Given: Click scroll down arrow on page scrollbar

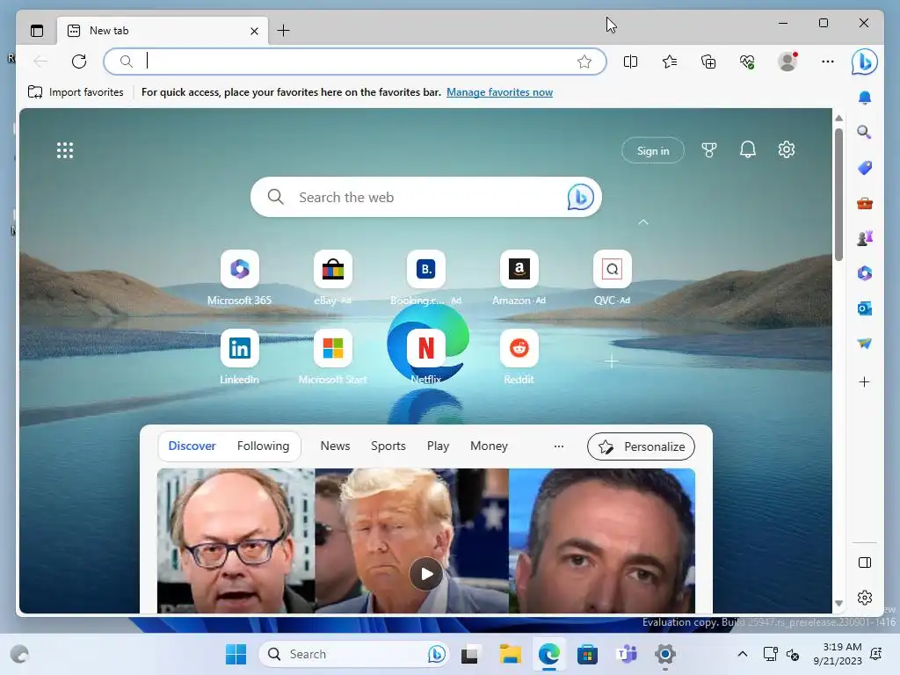Looking at the screenshot, I should (x=838, y=603).
